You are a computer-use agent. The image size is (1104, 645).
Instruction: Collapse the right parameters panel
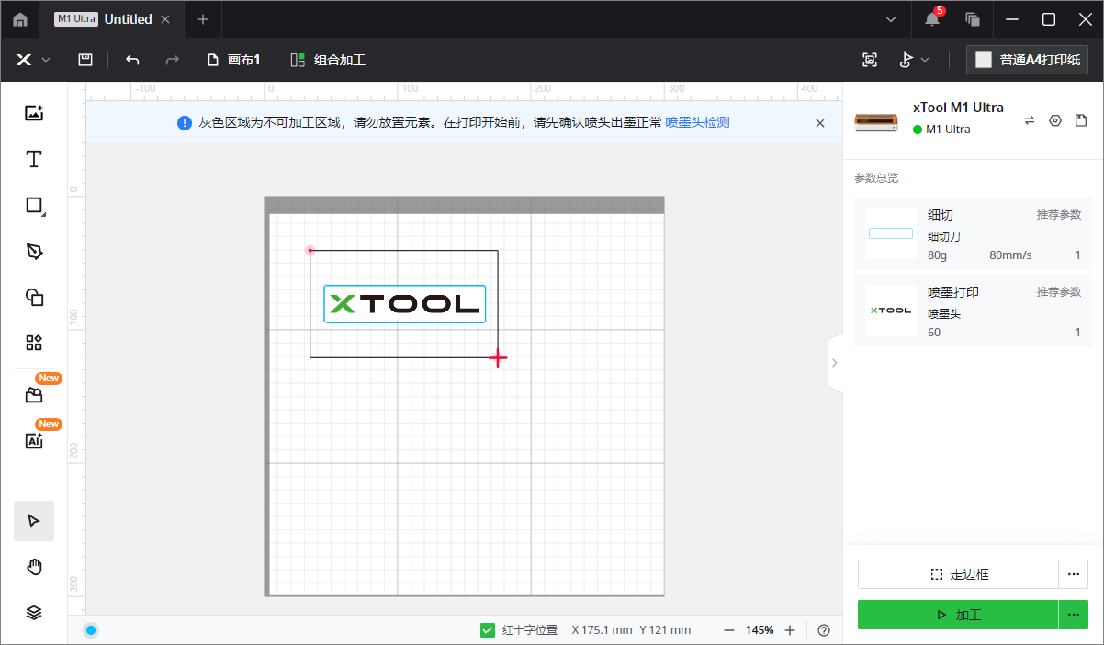[x=835, y=363]
